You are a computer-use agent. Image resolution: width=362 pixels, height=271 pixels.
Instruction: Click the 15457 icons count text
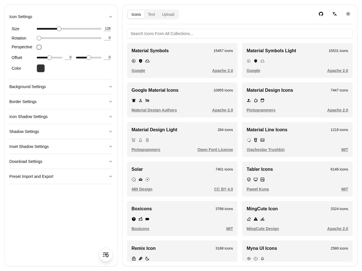point(223,51)
